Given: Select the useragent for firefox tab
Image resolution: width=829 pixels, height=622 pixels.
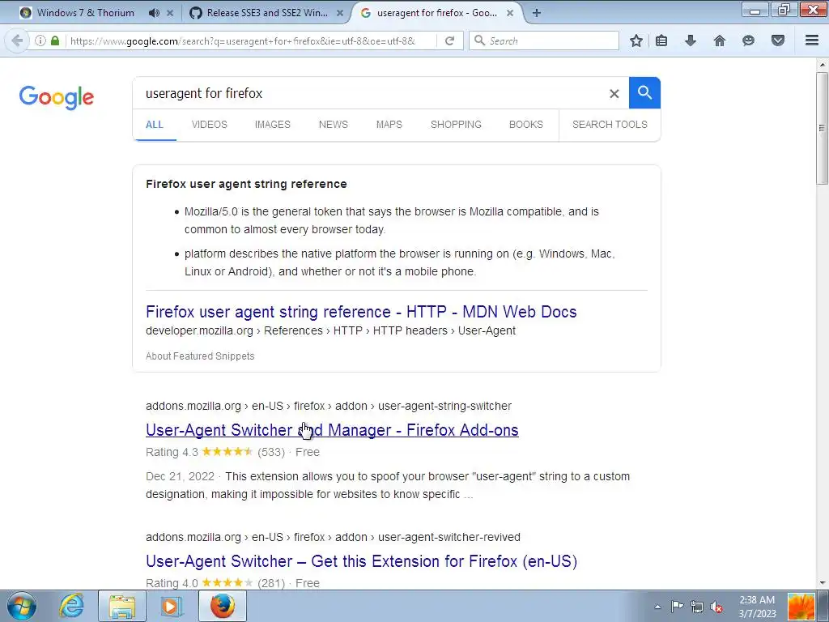Looking at the screenshot, I should [436, 13].
